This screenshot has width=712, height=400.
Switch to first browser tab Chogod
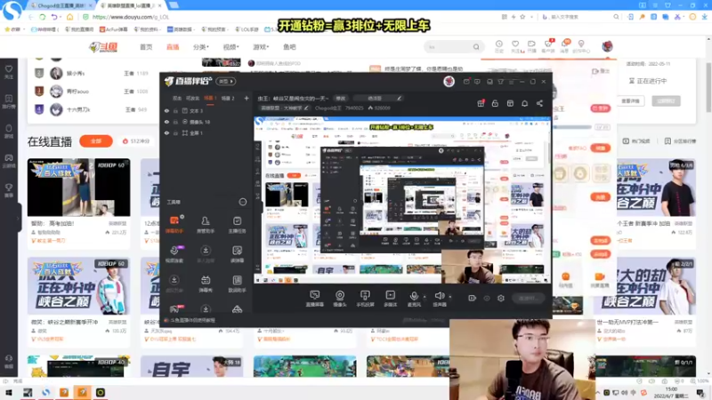click(61, 5)
